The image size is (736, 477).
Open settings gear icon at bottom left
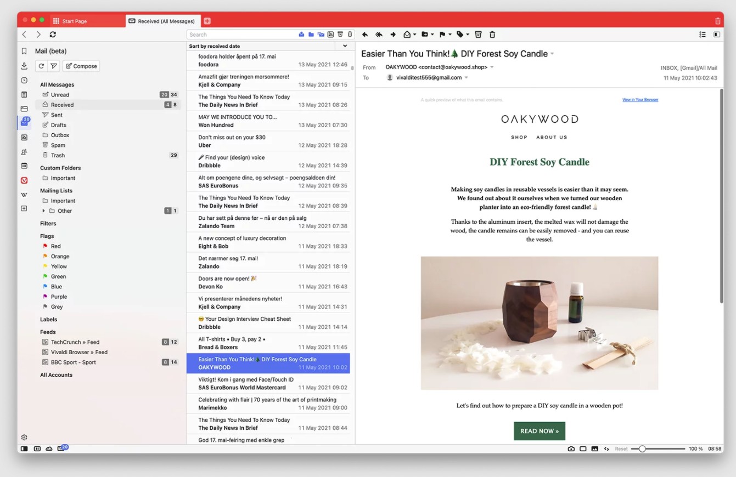coord(24,438)
